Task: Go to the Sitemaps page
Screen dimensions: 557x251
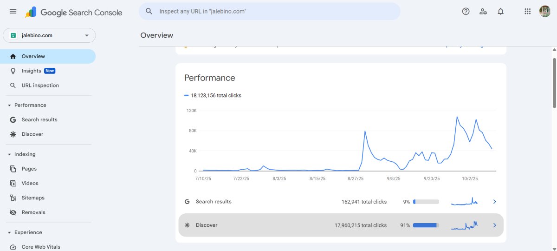Action: pos(33,198)
